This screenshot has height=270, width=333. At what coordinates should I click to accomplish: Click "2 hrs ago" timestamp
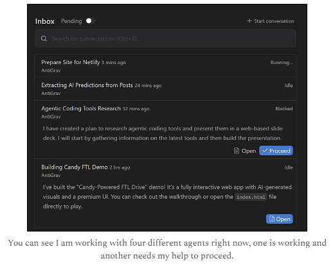pos(120,167)
